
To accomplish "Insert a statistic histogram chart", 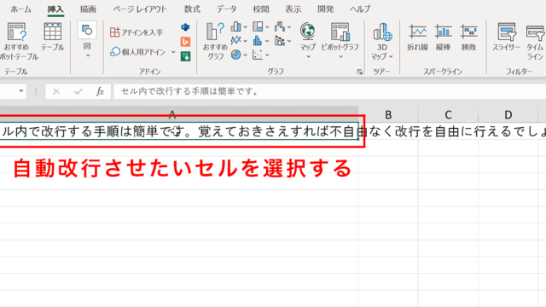I will [258, 40].
